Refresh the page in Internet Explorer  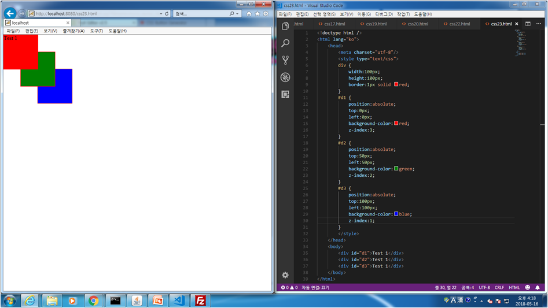coord(167,14)
